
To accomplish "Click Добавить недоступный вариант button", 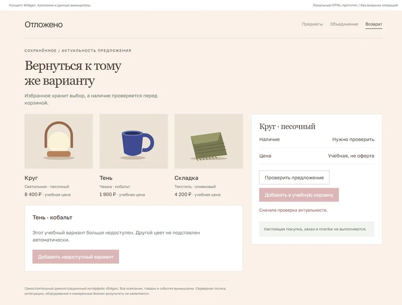I will [76, 257].
